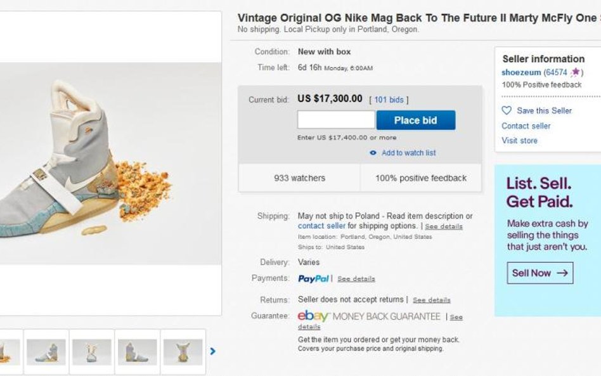The image size is (601, 376).
Task: Click See details in the Shipping row
Action: tap(444, 226)
